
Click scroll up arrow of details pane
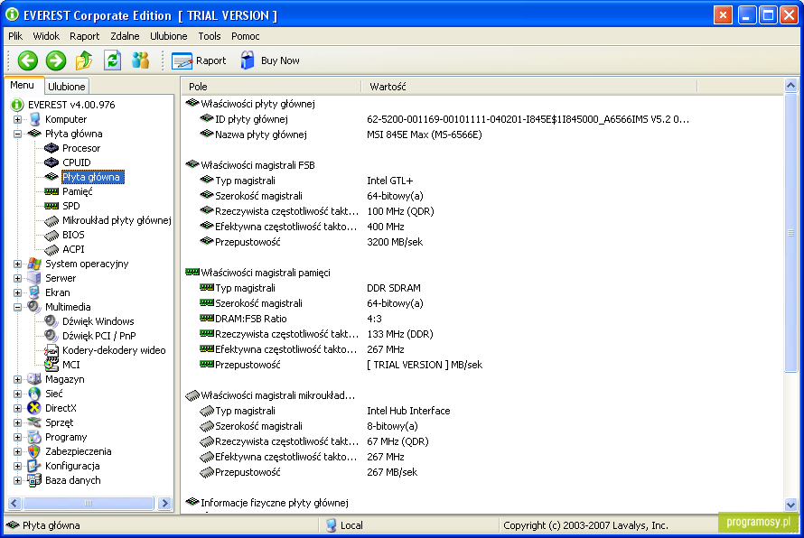tap(790, 85)
